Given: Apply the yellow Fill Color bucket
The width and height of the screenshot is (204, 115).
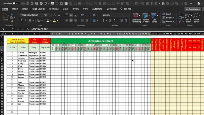Looking at the screenshot, I should 48,20.
